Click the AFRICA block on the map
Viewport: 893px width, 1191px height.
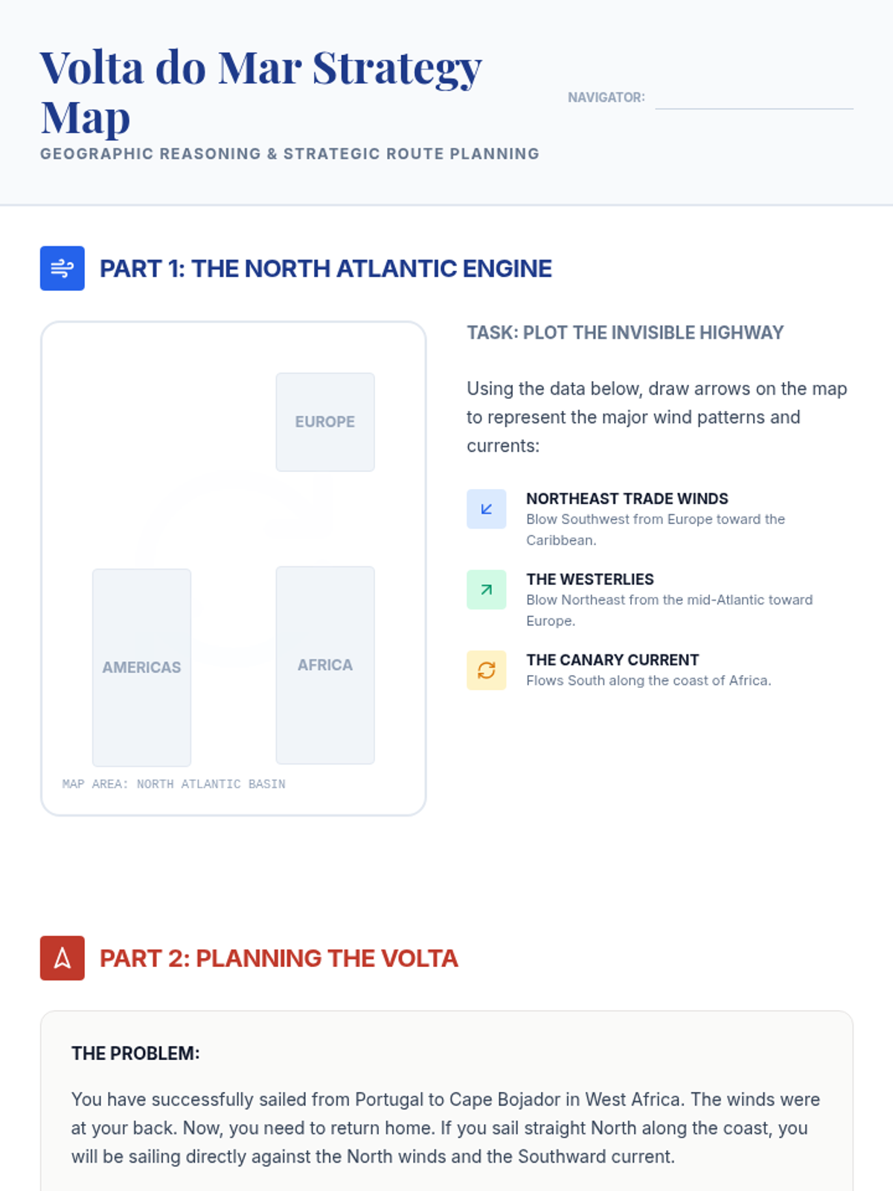click(325, 665)
